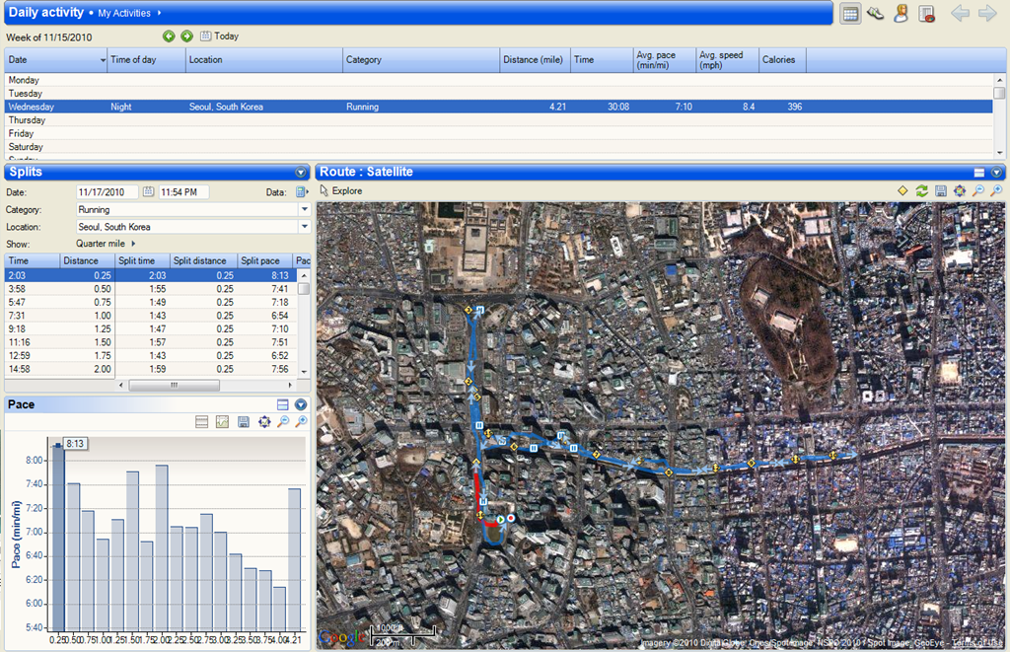Zoom out on the route map
1010x652 pixels.
tap(977, 190)
